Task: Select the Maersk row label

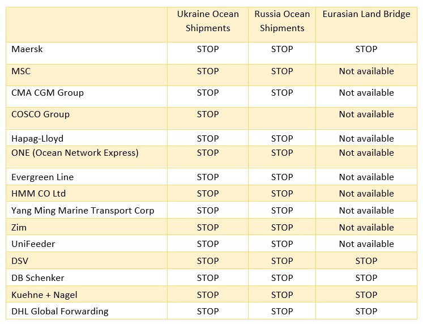Action: pyautogui.click(x=27, y=49)
